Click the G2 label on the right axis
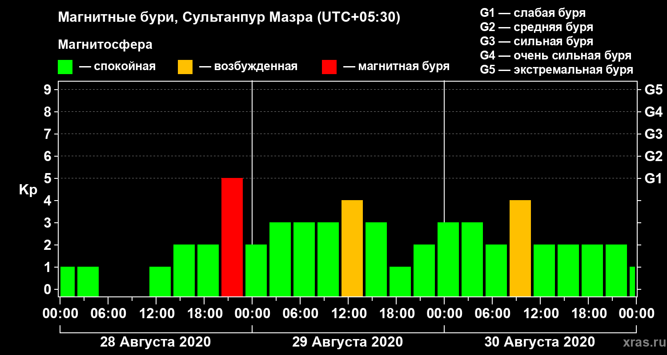 (653, 156)
